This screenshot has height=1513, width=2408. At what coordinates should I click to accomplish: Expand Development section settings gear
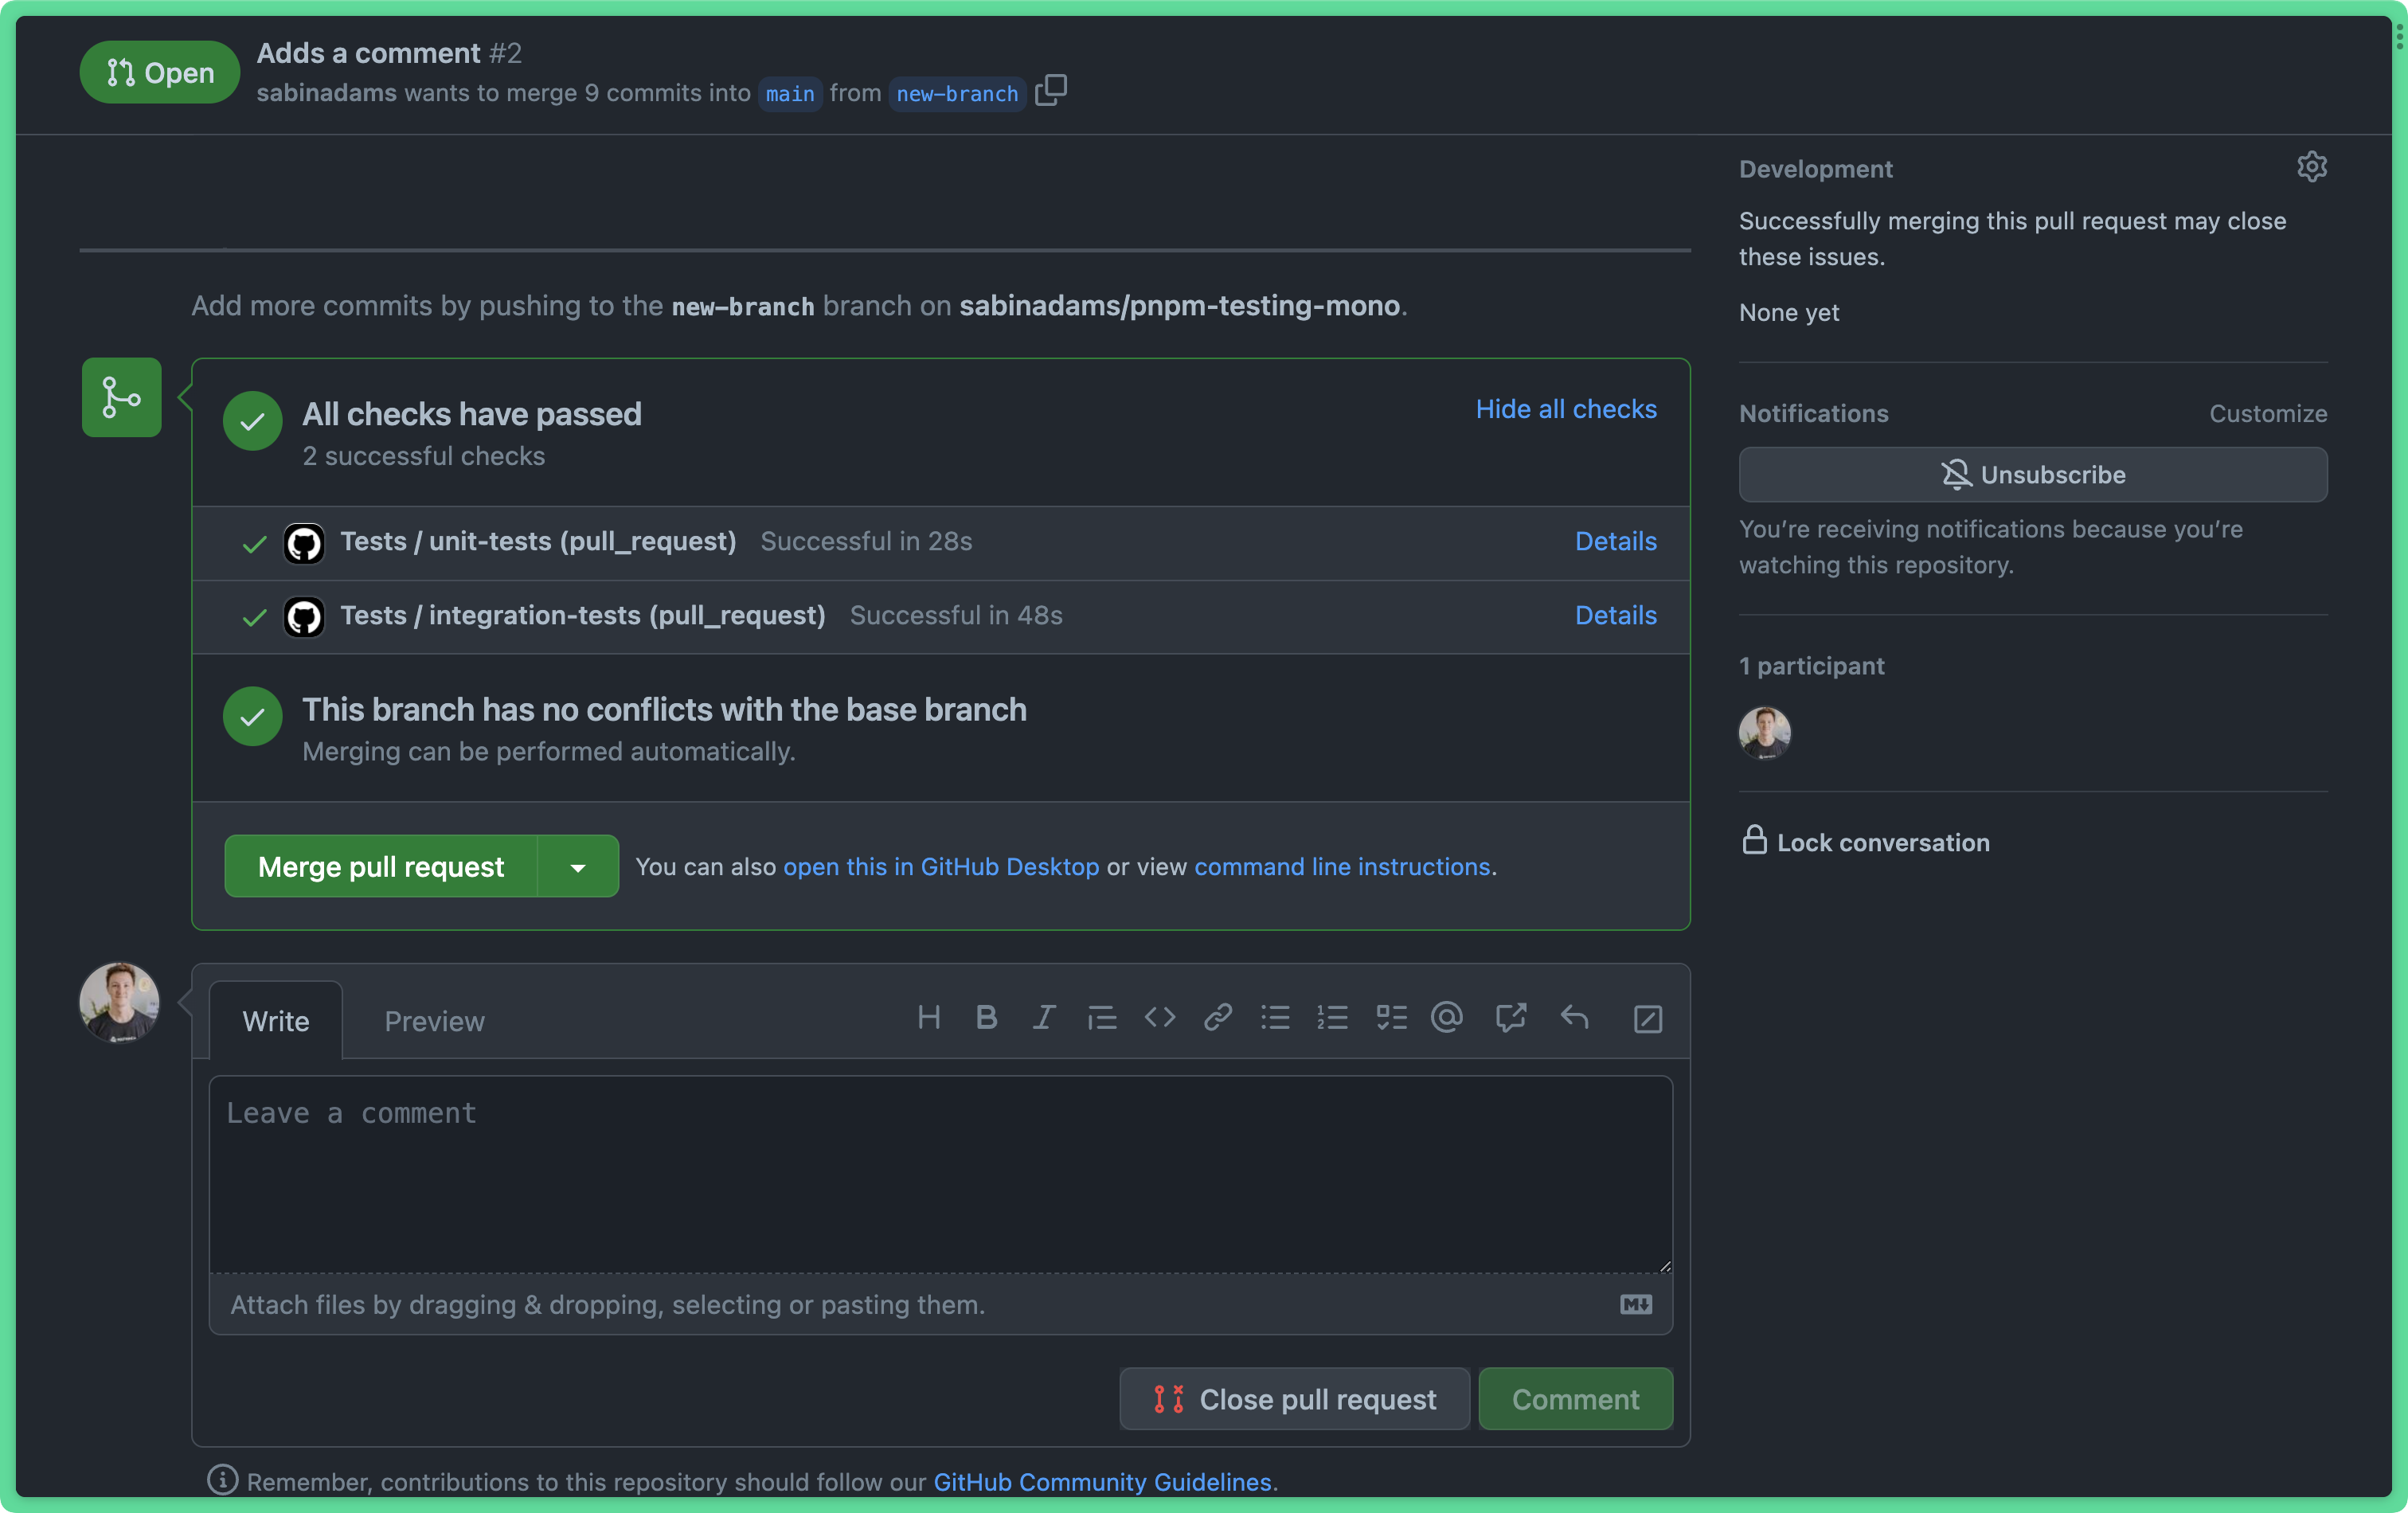click(x=2310, y=166)
